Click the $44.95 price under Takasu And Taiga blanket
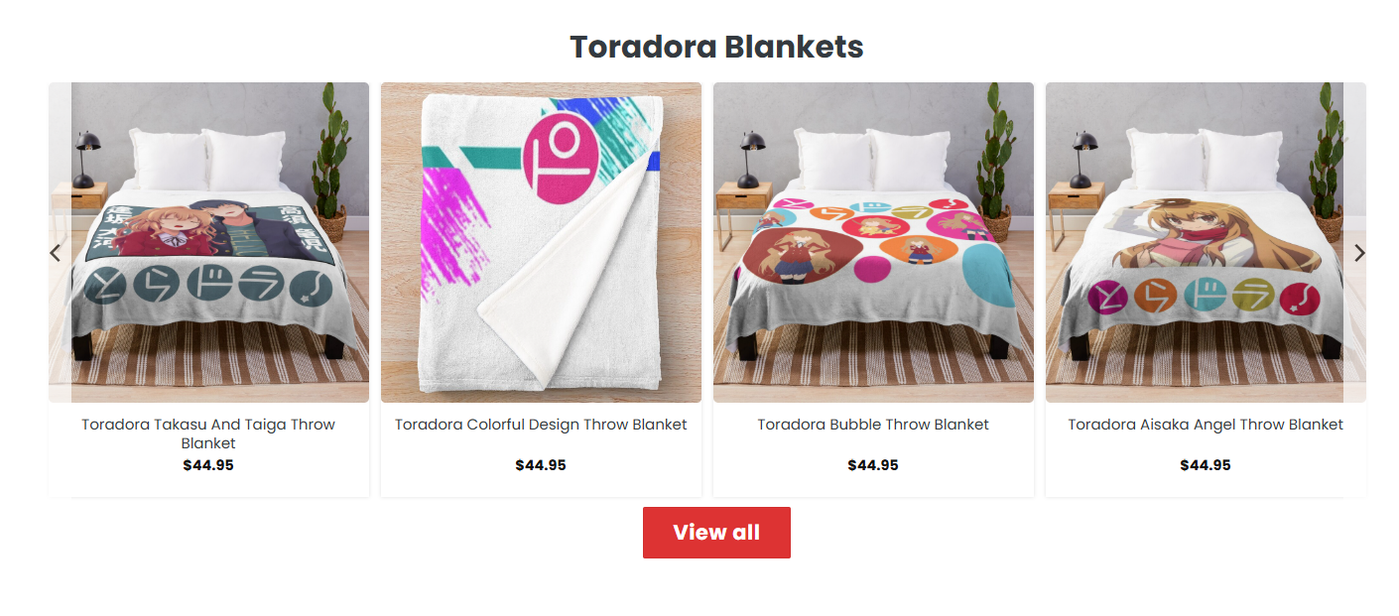Viewport: 1399px width, 616px height. [x=208, y=465]
